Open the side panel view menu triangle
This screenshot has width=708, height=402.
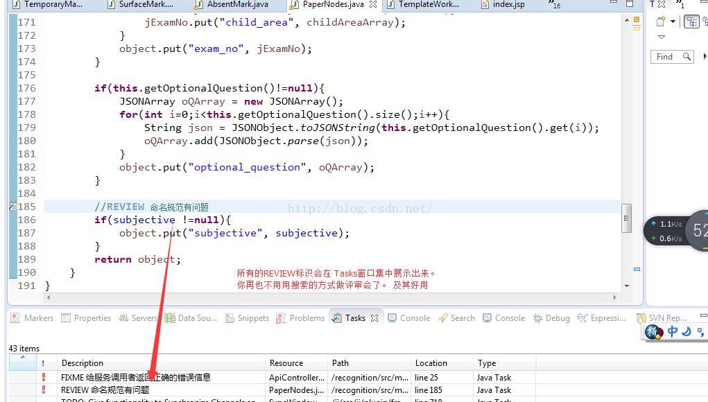coord(662,37)
